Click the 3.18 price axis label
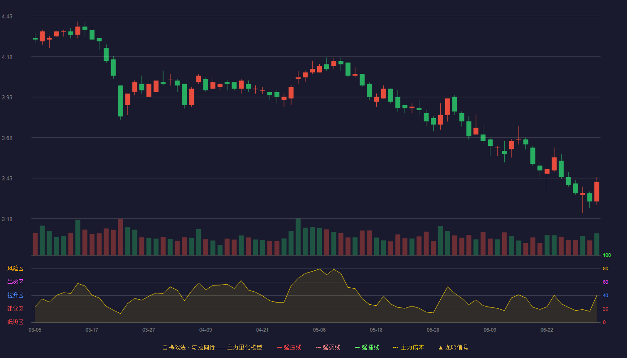The height and width of the screenshot is (358, 627). (7, 219)
